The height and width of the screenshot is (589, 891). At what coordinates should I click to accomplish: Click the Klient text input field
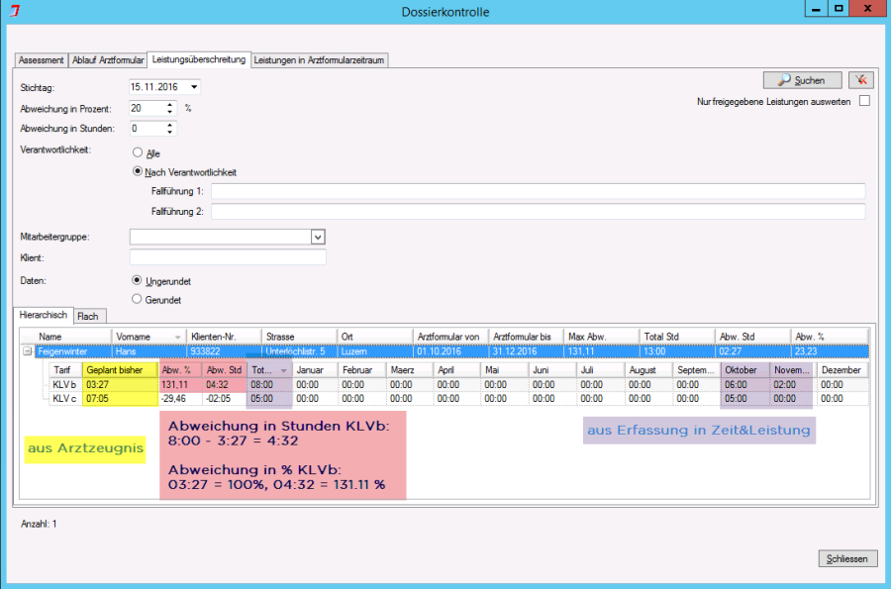228,257
